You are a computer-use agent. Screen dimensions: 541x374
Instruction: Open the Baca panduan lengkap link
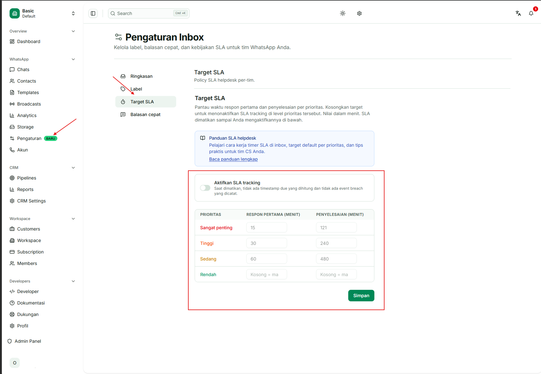pyautogui.click(x=233, y=159)
